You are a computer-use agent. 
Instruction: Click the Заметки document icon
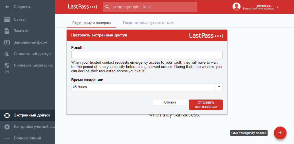[7, 31]
